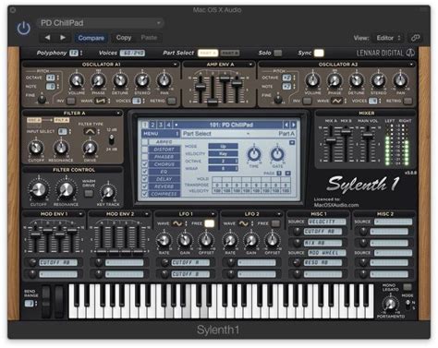
Task: Enable the Chorus effect checkbox
Action: (144, 164)
